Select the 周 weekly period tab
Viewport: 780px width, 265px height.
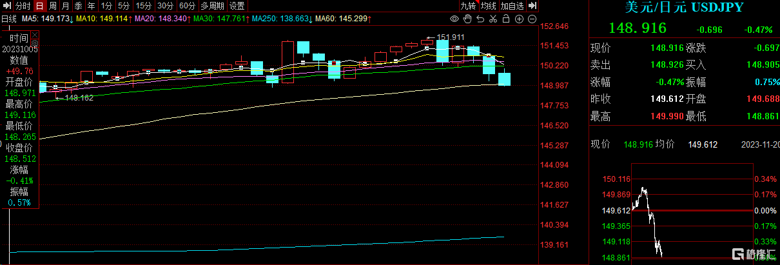coord(52,6)
